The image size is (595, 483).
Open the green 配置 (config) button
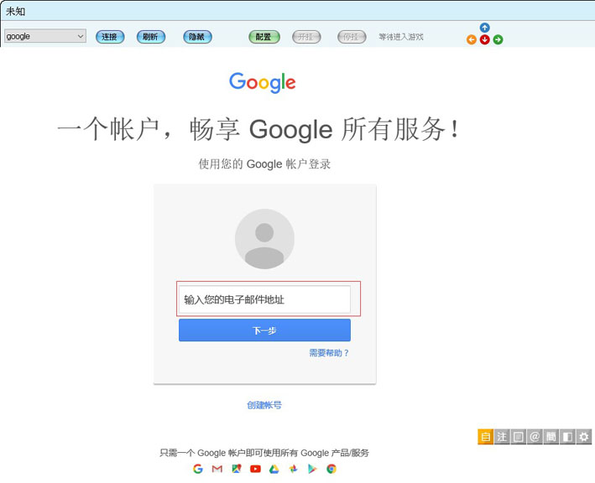264,37
